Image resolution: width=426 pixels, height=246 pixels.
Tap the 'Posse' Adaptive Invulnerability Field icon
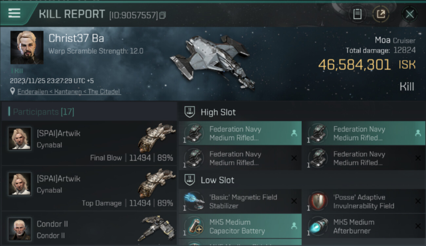pos(318,201)
